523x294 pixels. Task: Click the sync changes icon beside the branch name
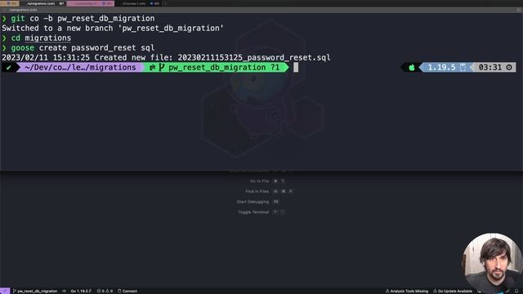(65, 291)
